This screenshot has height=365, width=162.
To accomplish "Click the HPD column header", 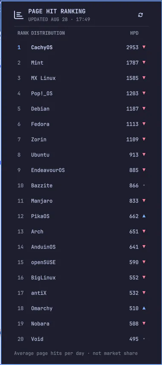I will click(134, 33).
